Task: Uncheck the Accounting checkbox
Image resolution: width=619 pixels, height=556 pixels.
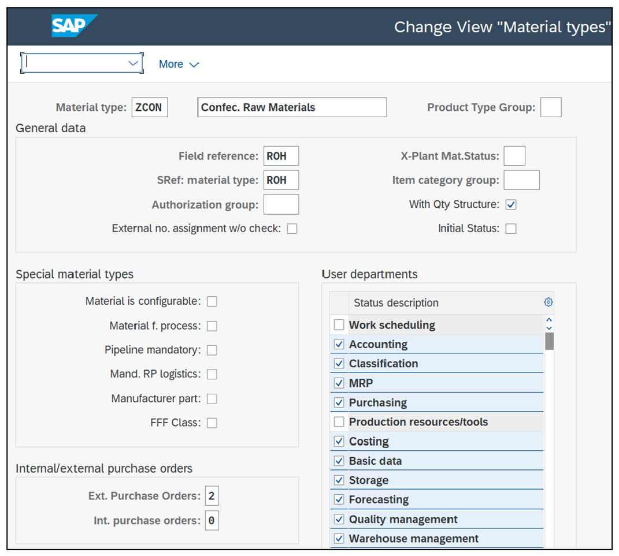Action: [x=339, y=344]
